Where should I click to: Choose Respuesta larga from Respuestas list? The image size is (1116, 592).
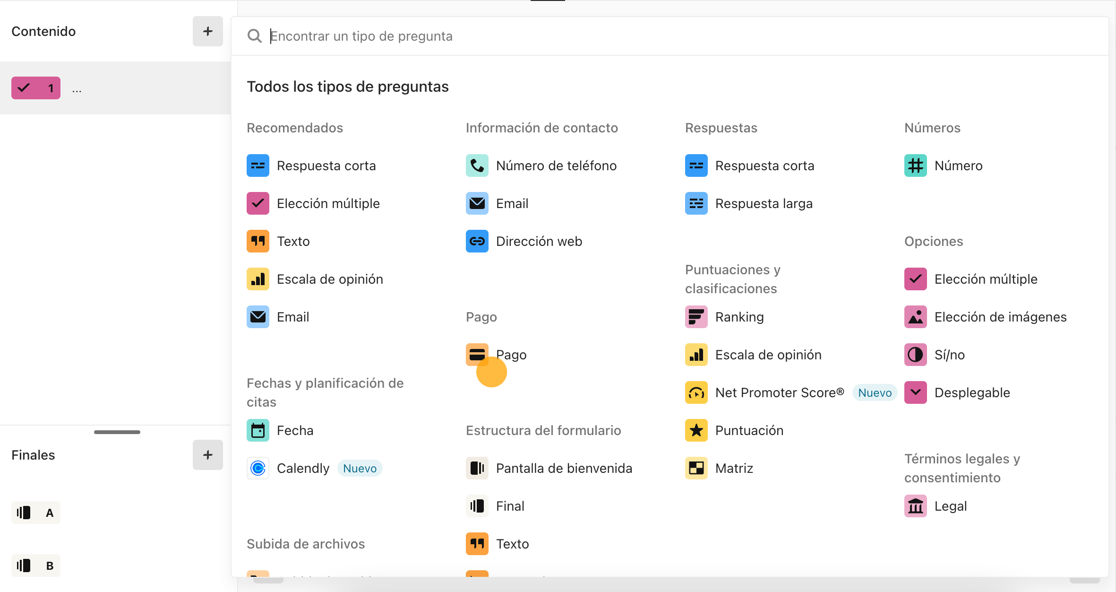(x=764, y=203)
